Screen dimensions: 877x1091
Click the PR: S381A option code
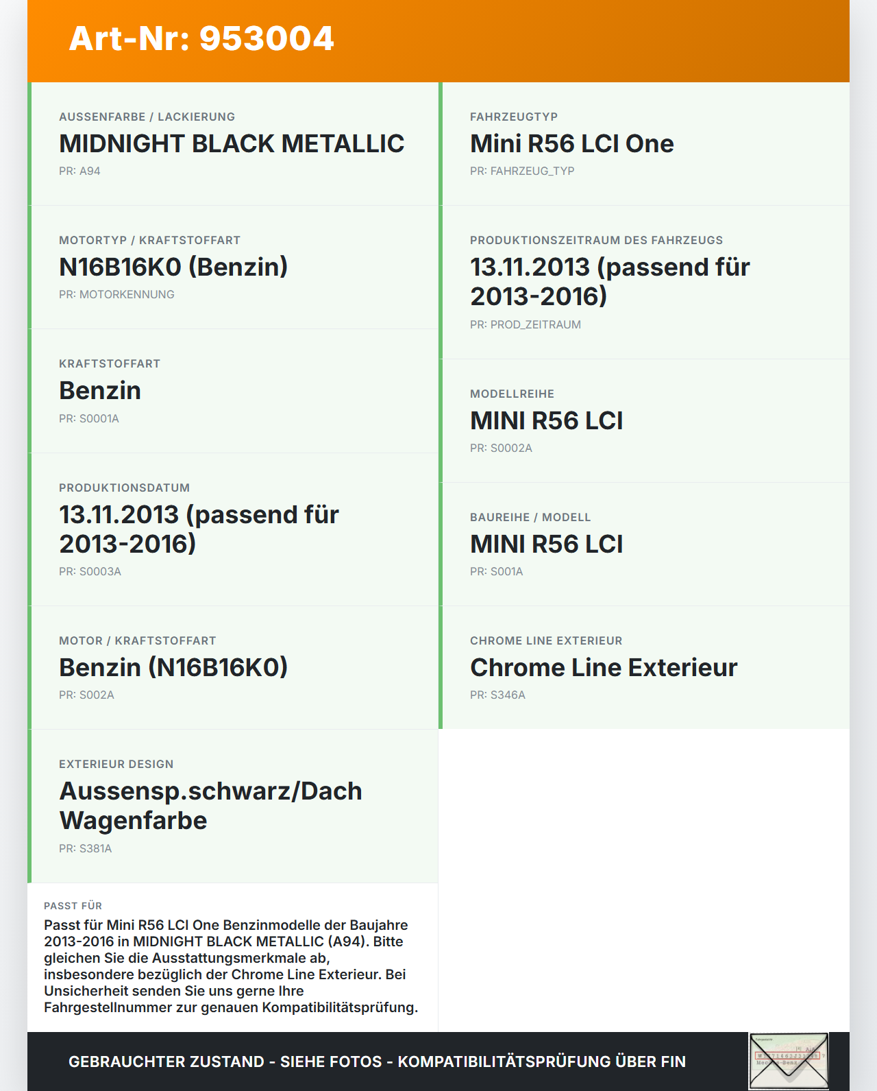pyautogui.click(x=85, y=849)
